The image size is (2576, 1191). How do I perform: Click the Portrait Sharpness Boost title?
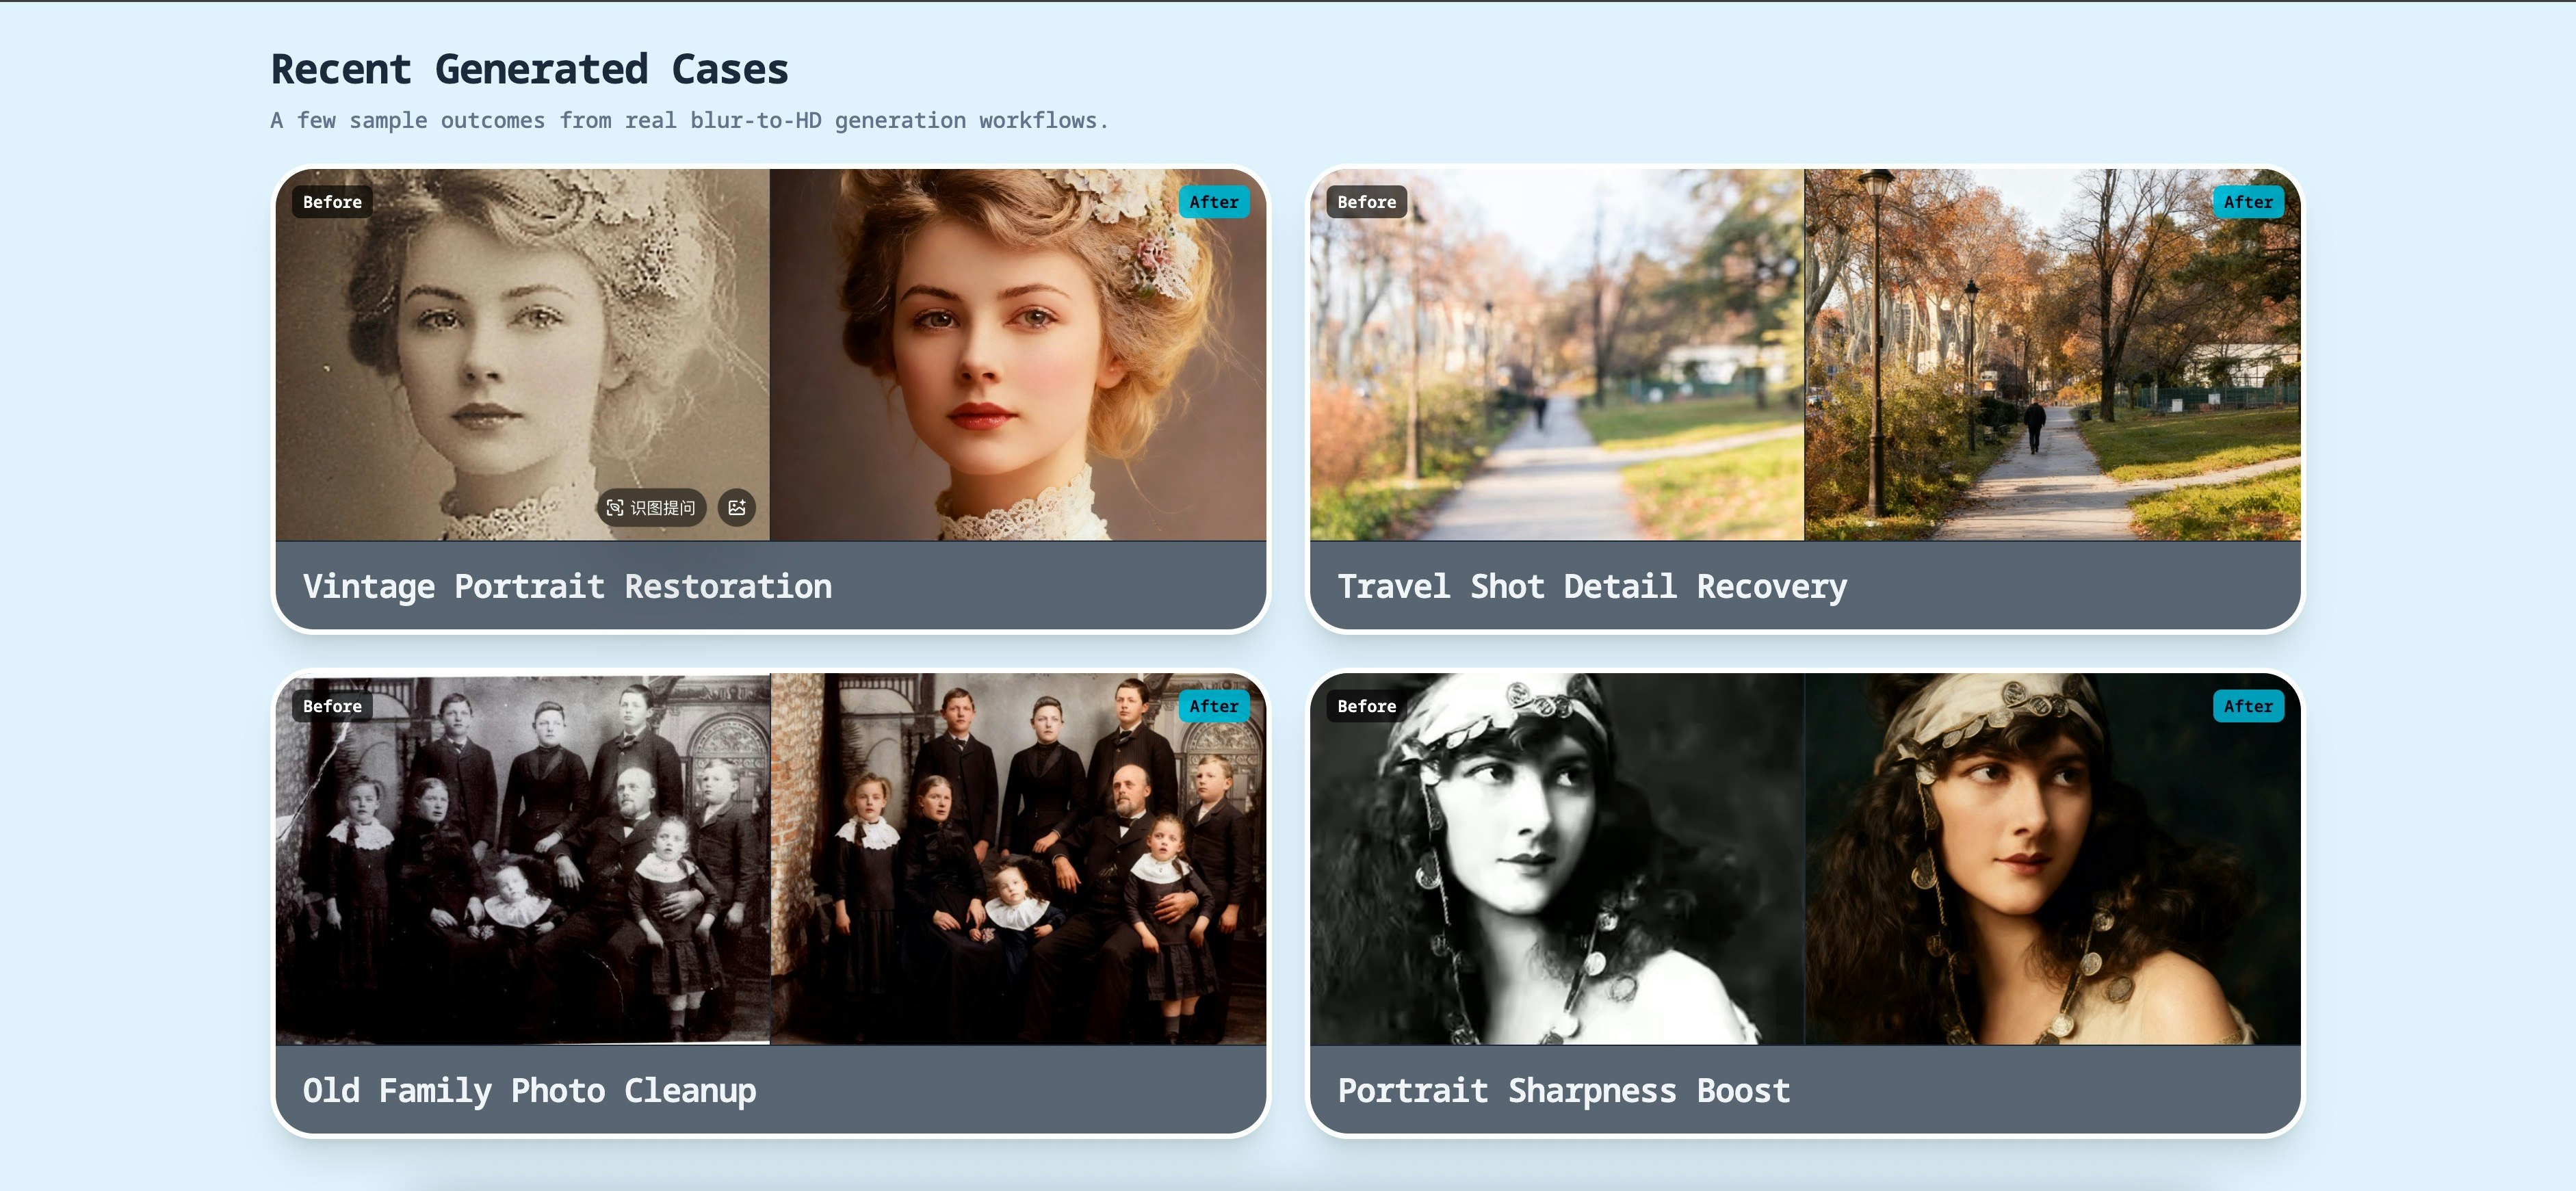[1563, 1090]
